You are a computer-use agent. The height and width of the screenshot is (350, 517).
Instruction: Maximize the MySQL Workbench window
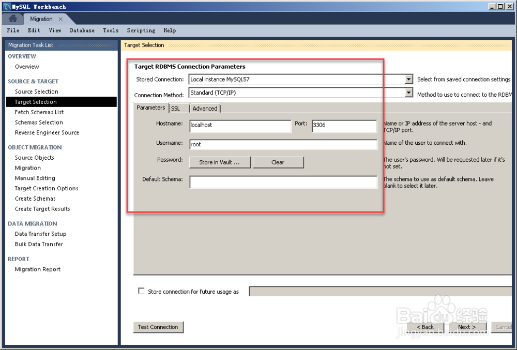(x=500, y=6)
